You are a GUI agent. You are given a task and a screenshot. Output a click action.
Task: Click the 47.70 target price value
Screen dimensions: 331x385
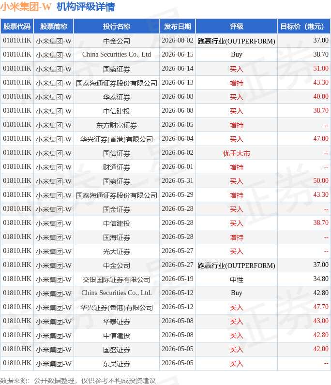321,307
